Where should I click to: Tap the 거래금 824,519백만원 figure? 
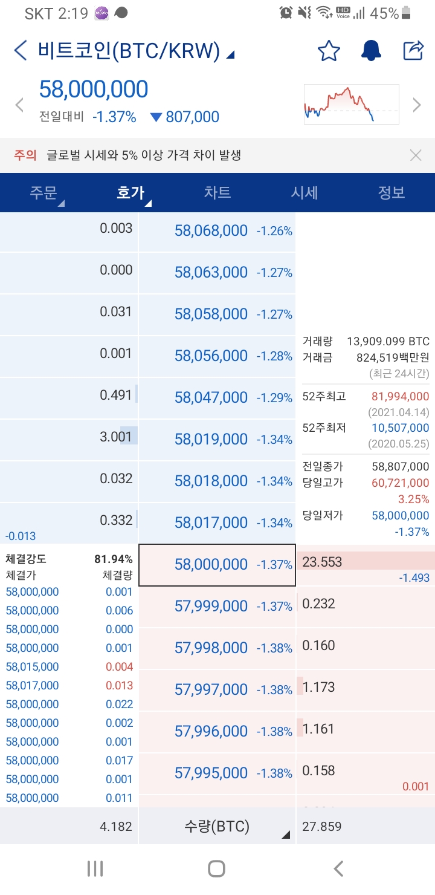click(x=393, y=357)
